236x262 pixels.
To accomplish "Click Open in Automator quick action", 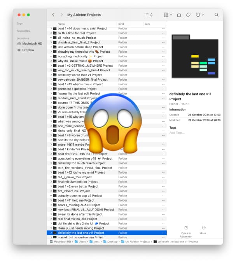I will click(x=186, y=232).
